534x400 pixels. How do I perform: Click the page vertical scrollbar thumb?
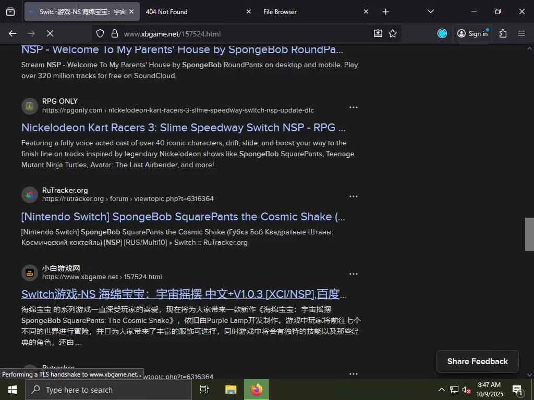pos(529,234)
